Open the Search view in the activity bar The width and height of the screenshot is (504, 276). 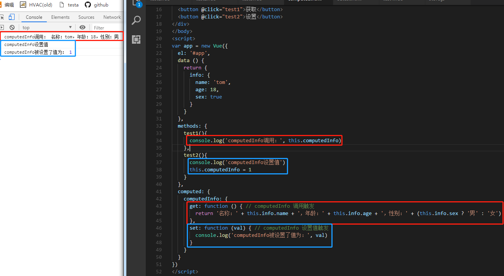[x=136, y=21]
